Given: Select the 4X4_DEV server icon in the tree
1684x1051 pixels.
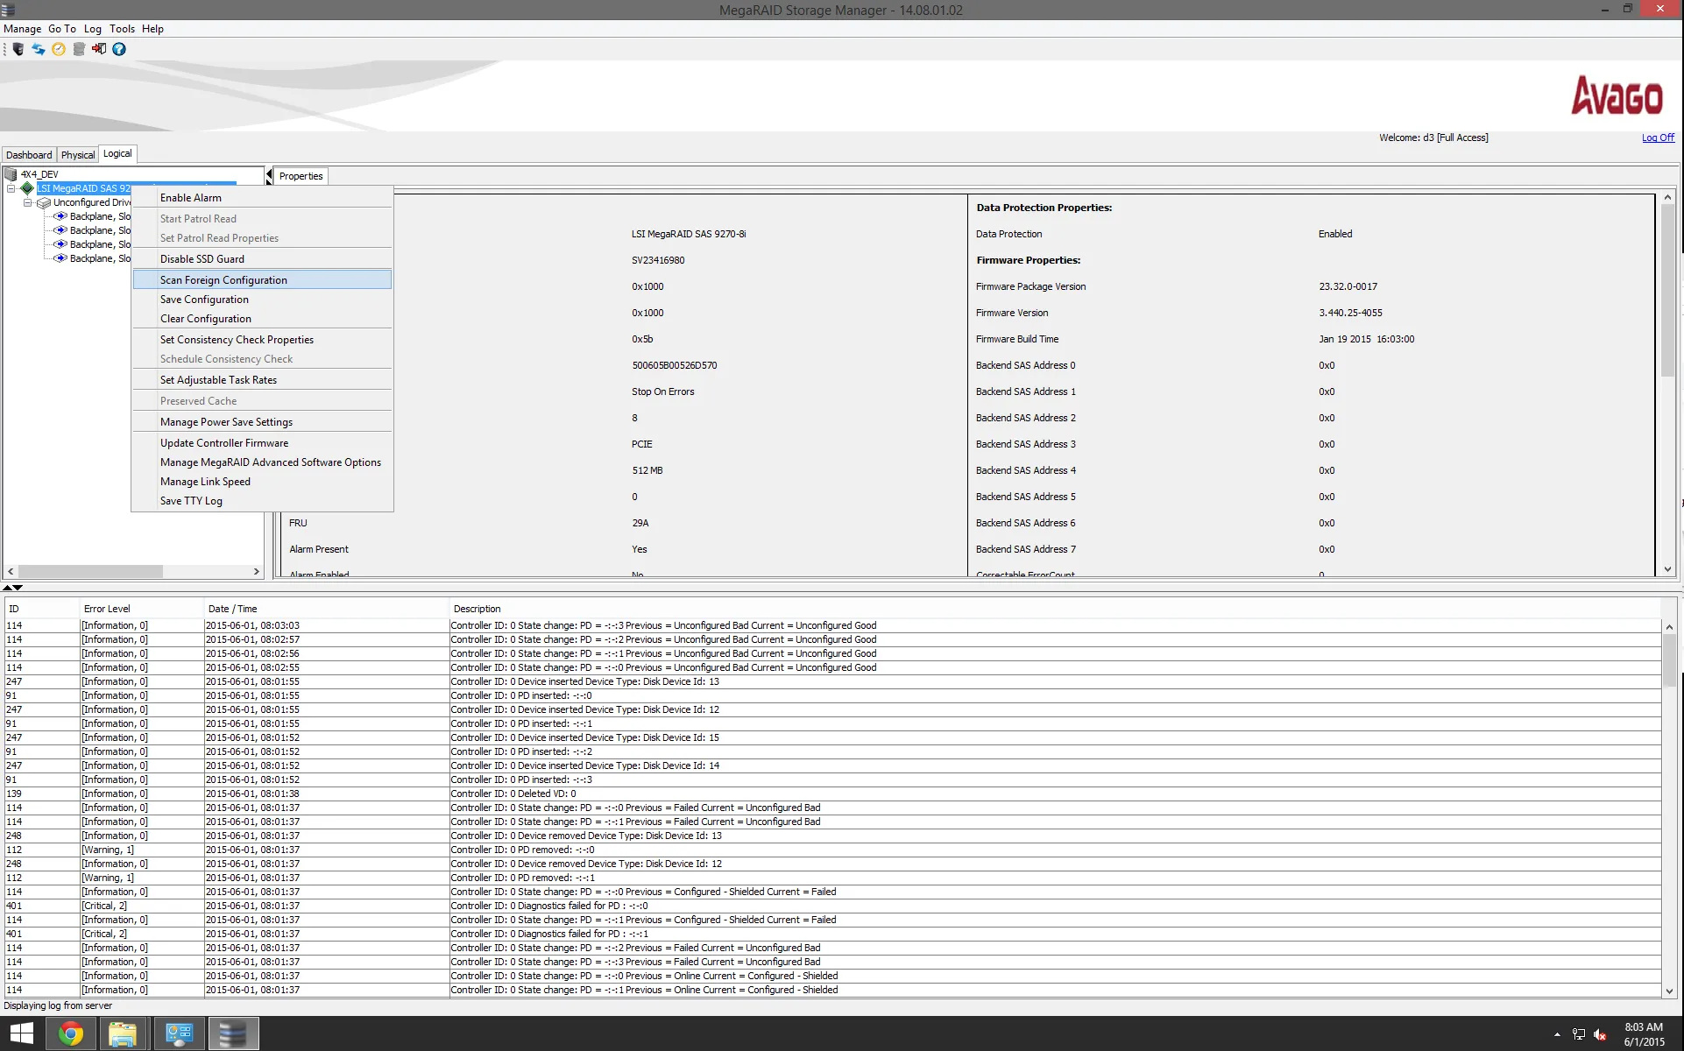Looking at the screenshot, I should [x=10, y=174].
